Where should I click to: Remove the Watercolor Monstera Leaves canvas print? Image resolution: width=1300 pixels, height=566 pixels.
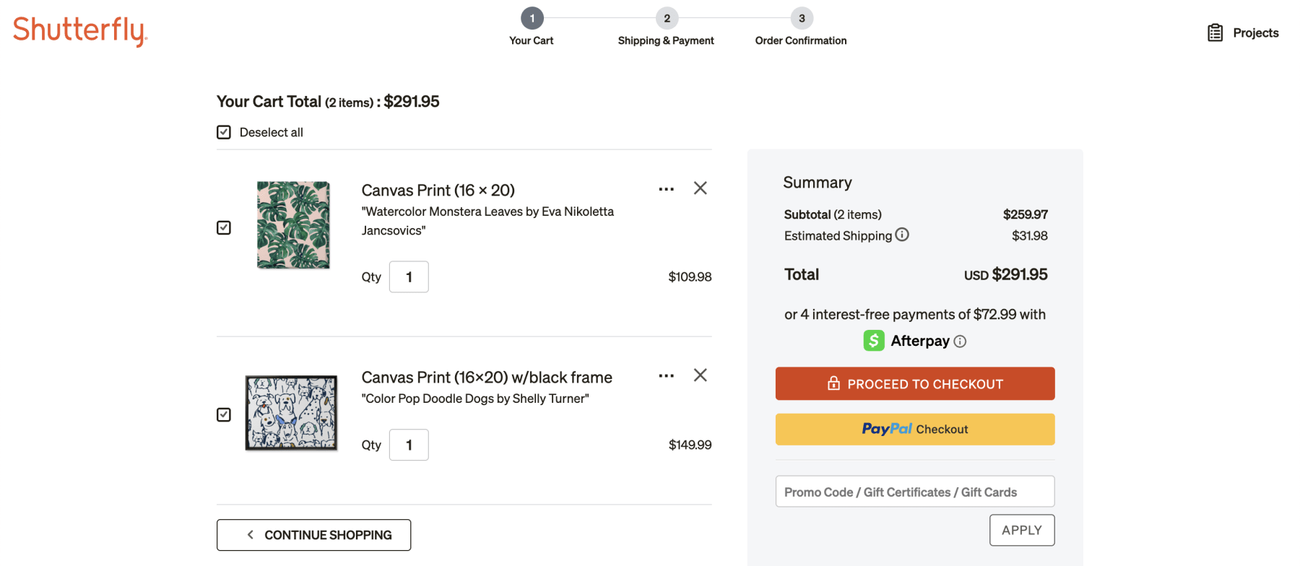pyautogui.click(x=700, y=188)
